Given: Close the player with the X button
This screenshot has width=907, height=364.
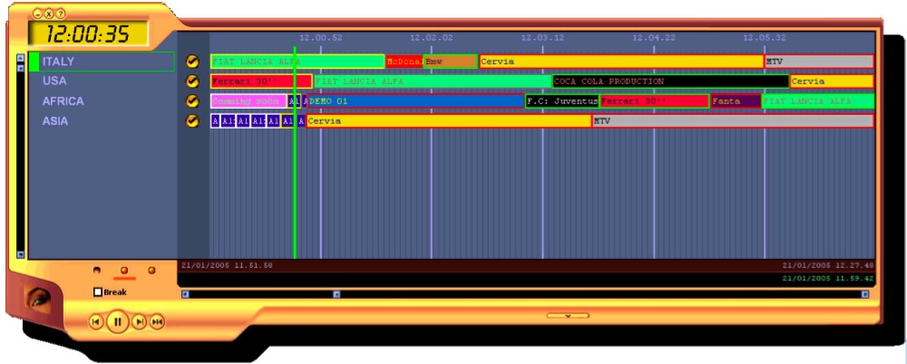Looking at the screenshot, I should pos(49,14).
